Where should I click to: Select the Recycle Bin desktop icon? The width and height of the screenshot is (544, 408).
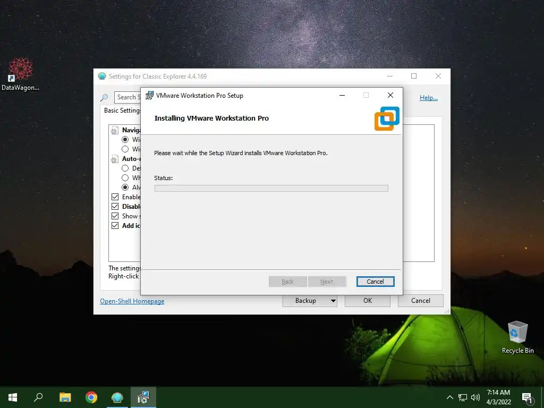517,337
